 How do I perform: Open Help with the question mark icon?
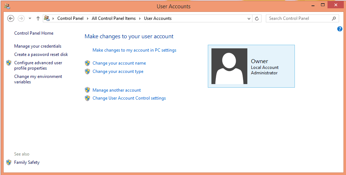click(x=340, y=29)
